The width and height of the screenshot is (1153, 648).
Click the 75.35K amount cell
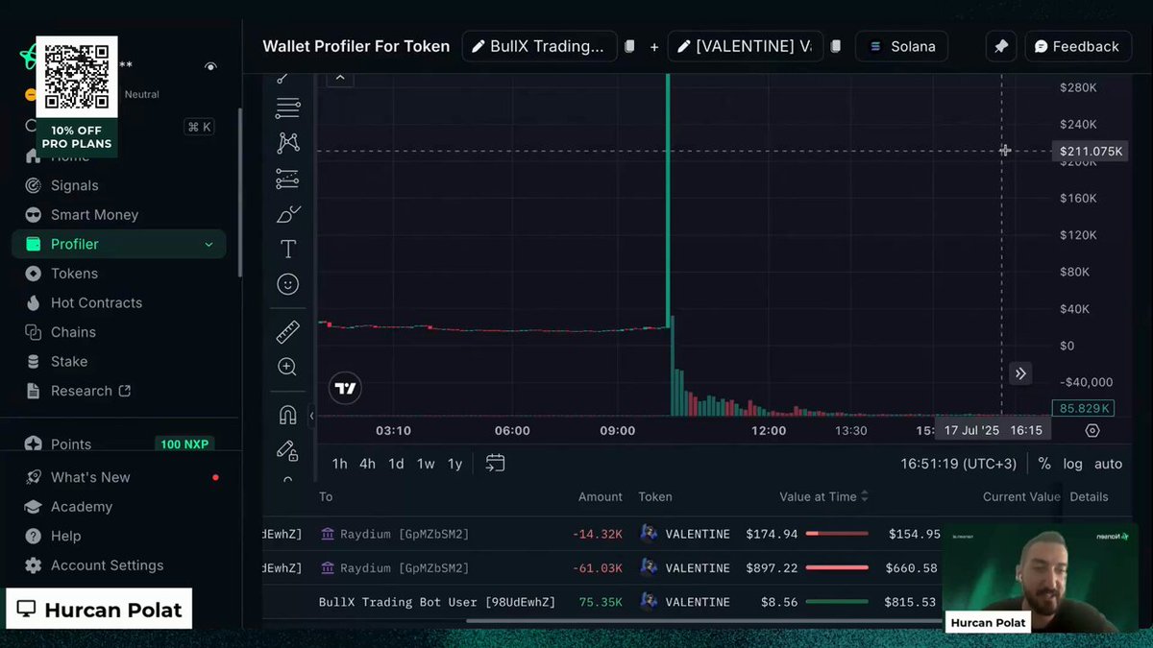[601, 602]
